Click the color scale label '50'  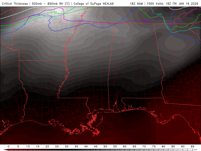[x=105, y=146]
